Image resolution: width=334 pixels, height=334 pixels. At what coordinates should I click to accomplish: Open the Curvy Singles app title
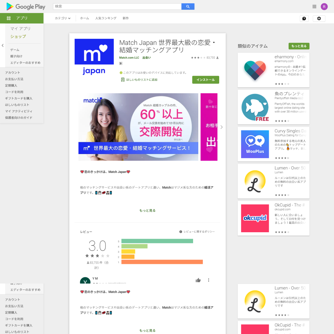pyautogui.click(x=290, y=131)
